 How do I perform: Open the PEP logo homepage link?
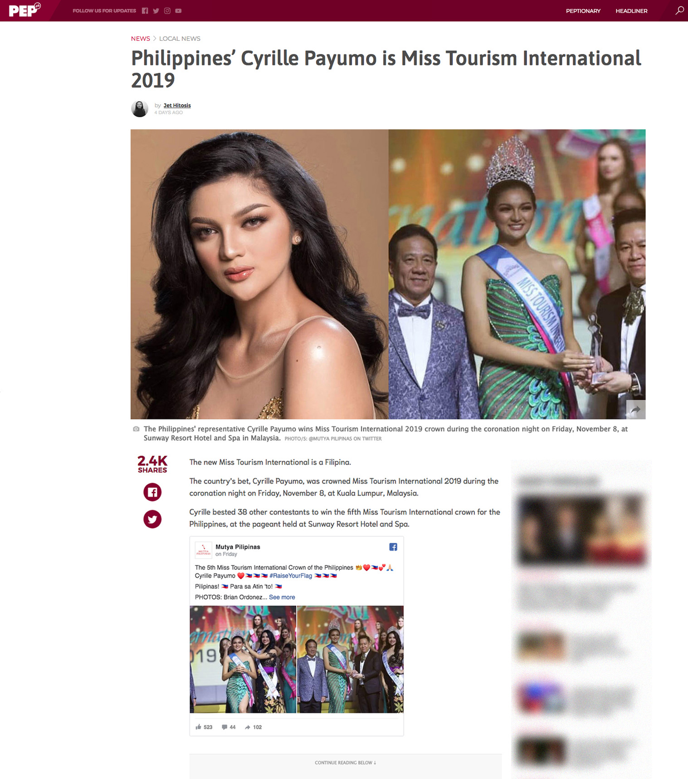pyautogui.click(x=24, y=10)
